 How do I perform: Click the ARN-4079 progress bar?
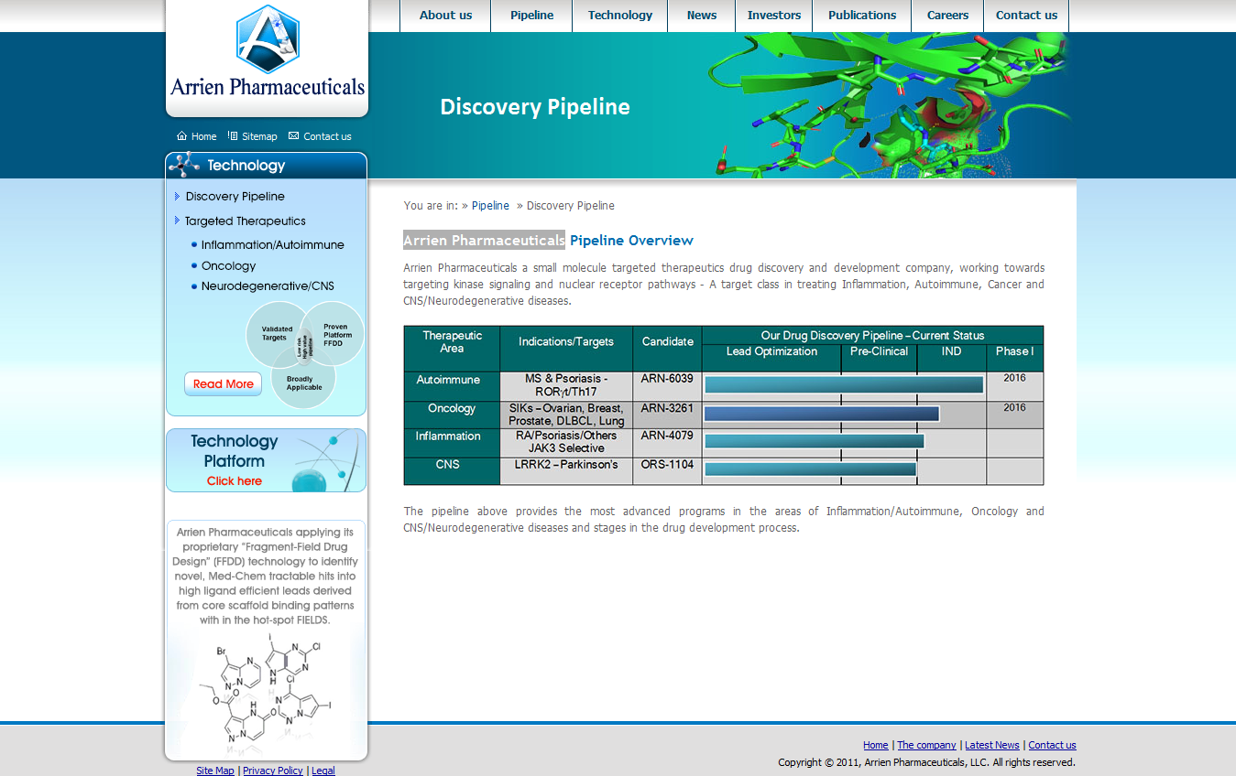[815, 442]
